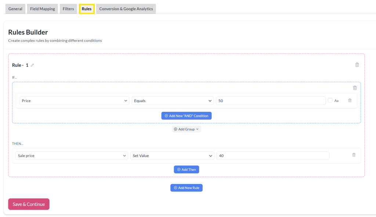This screenshot has height=217, width=376.
Task: Open the Conversion & Google Analytics tab
Action: click(126, 8)
